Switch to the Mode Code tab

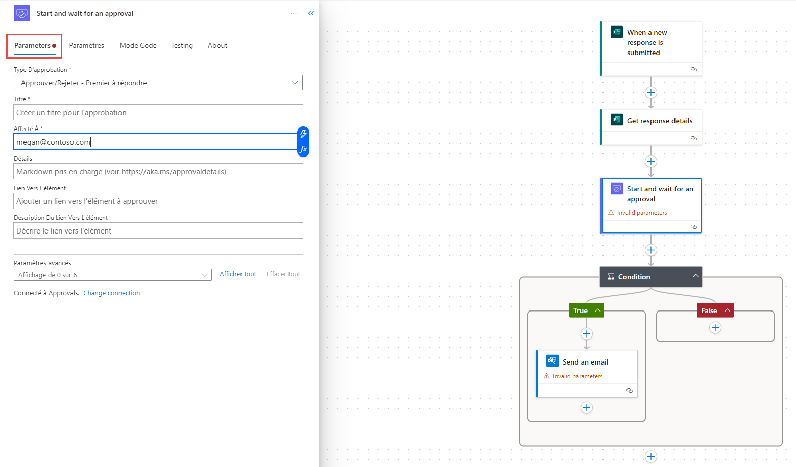tap(138, 46)
